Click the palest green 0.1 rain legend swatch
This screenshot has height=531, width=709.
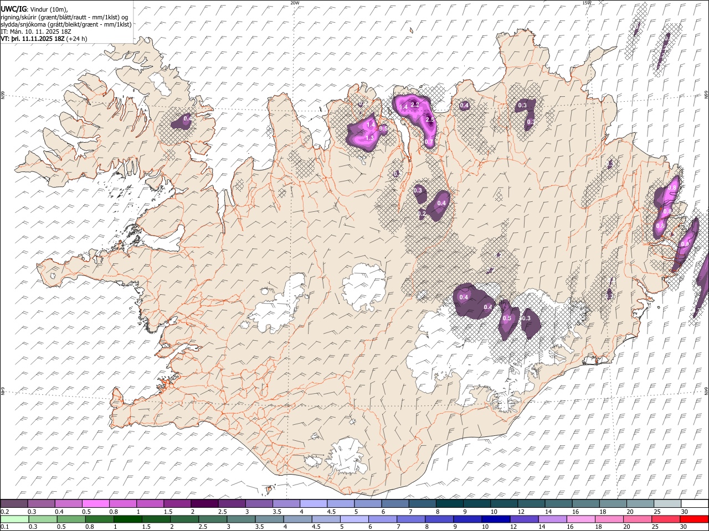click(14, 519)
